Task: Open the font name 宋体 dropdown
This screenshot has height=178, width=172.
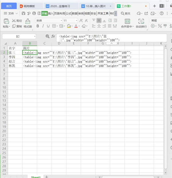Action: (61, 21)
